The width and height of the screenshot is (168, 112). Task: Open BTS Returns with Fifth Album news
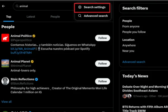point(145,109)
